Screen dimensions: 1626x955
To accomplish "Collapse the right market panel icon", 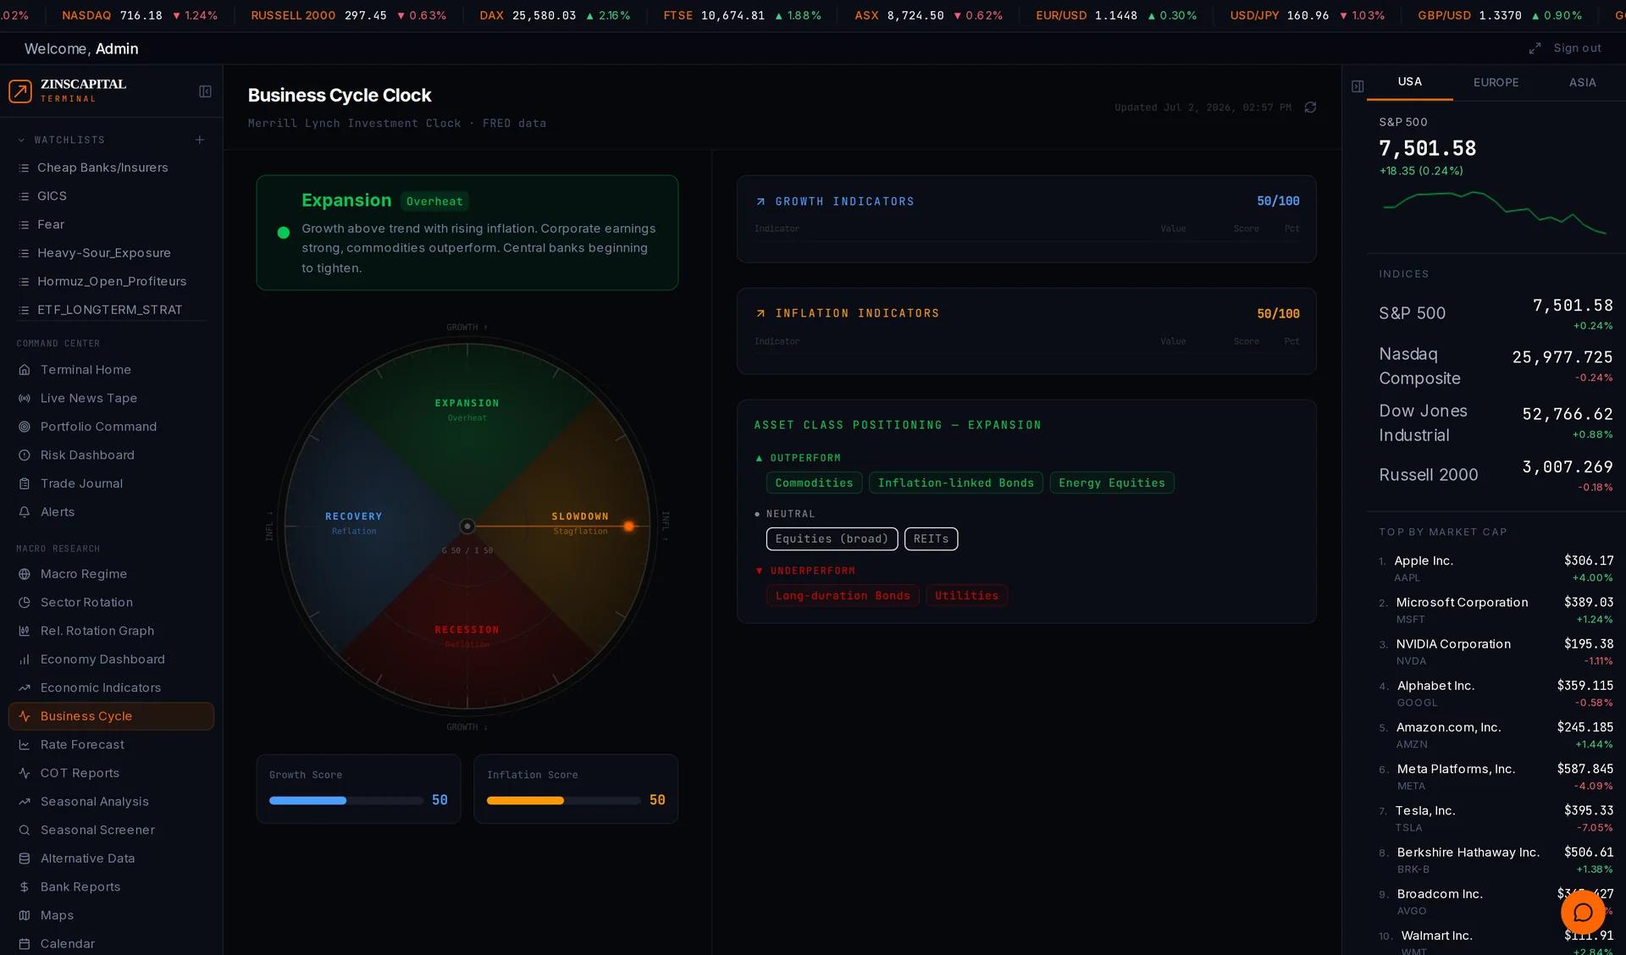I will tap(1358, 86).
